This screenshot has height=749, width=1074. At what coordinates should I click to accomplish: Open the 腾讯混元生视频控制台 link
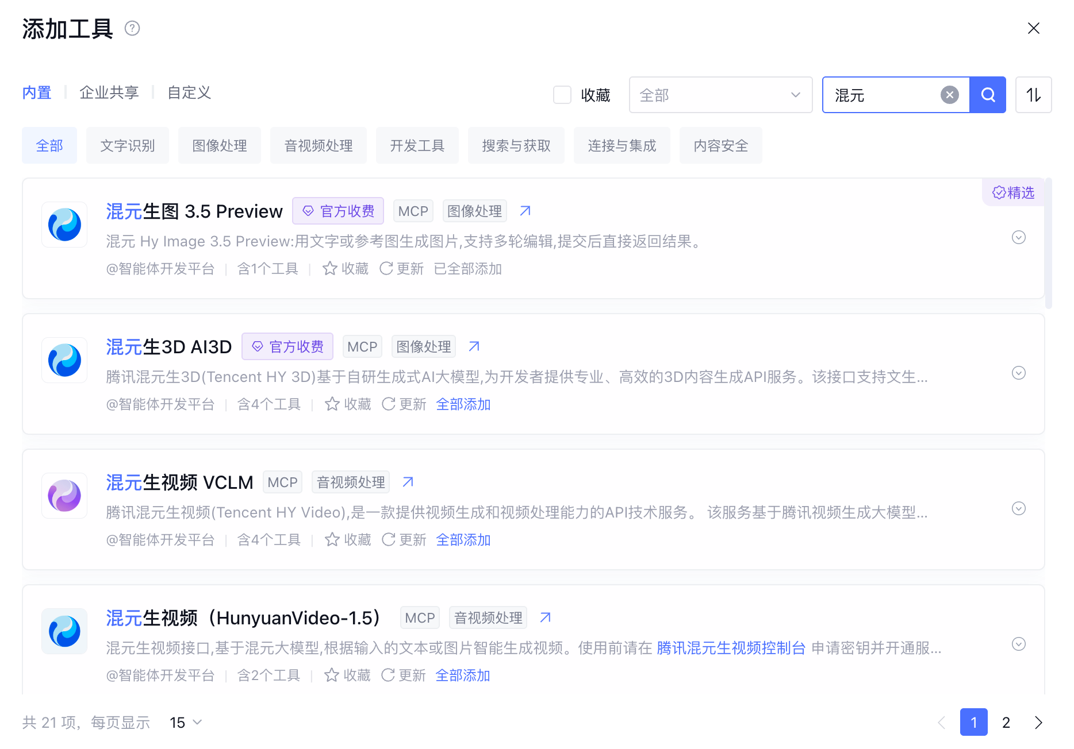coord(731,648)
